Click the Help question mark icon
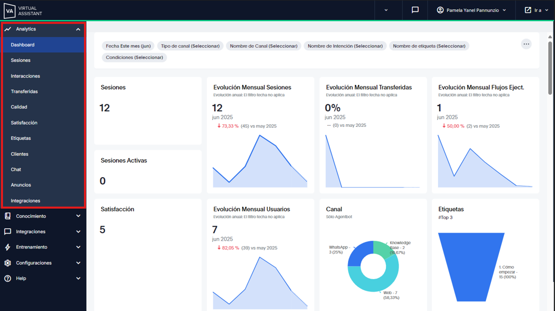Screen dimensions: 555x311 tap(8, 279)
